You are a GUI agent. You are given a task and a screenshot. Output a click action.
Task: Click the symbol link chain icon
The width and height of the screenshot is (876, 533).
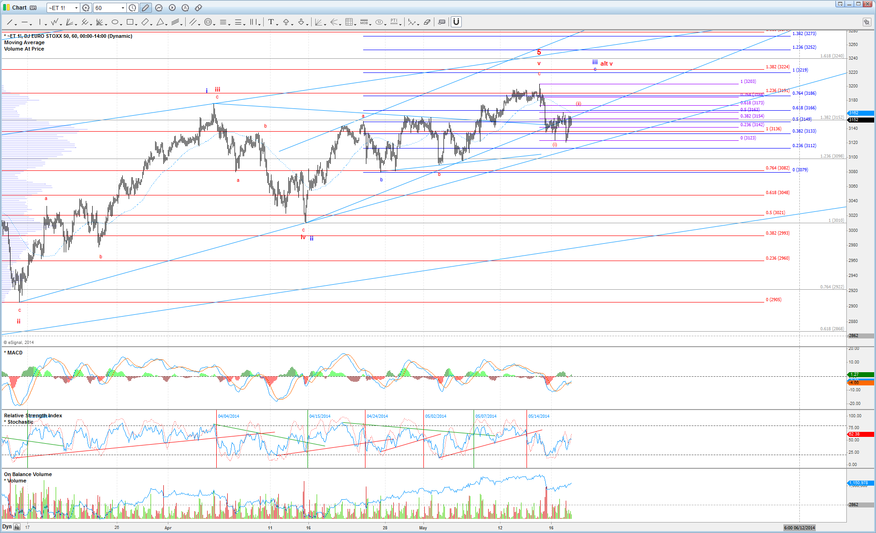click(x=198, y=8)
